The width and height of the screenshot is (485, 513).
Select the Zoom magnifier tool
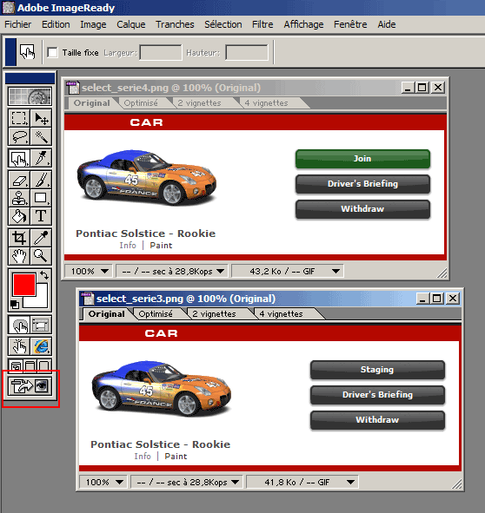[x=41, y=255]
